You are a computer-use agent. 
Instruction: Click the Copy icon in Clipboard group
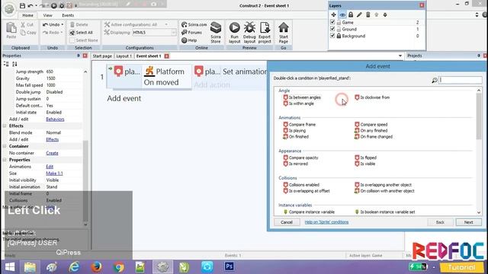point(23,33)
